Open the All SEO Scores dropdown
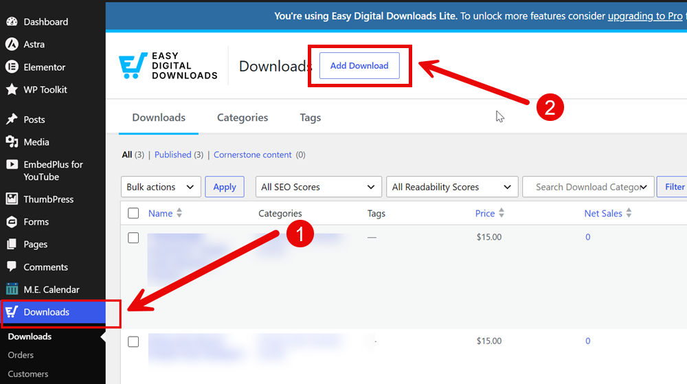Image resolution: width=687 pixels, height=384 pixels. point(319,187)
